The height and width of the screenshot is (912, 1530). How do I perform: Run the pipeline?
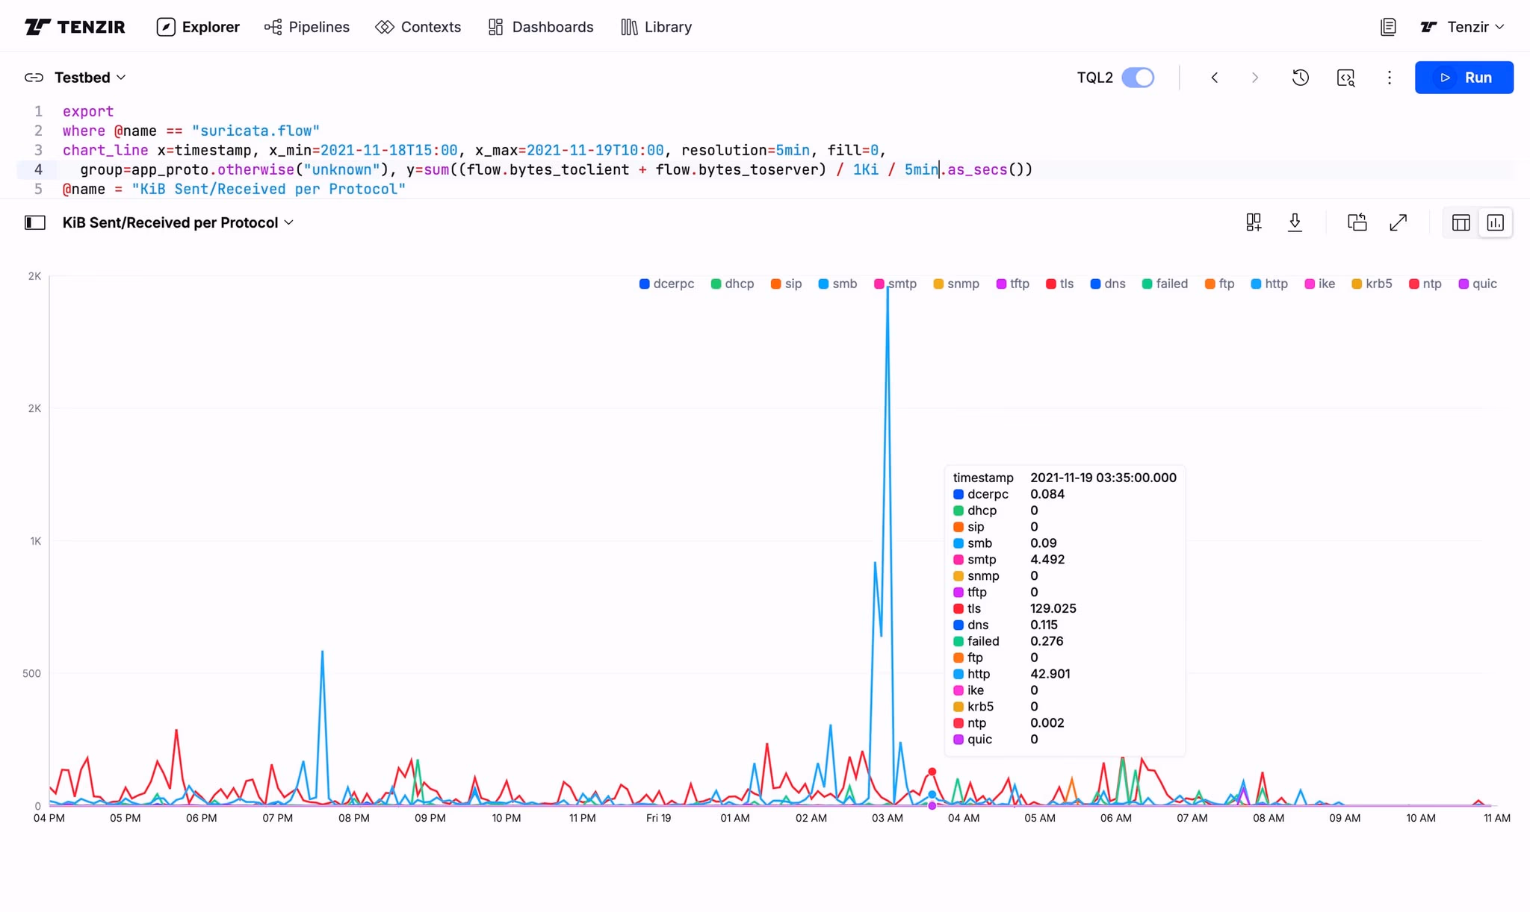click(x=1464, y=78)
